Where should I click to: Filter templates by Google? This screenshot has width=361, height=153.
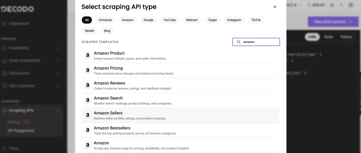[x=148, y=20]
